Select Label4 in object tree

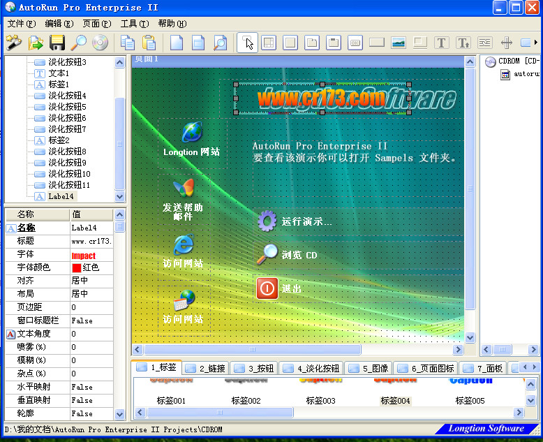[x=61, y=196]
